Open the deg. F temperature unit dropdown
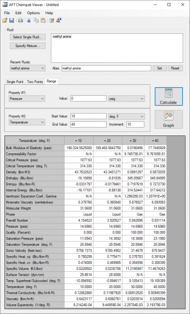190x314 pixels. coord(126,116)
